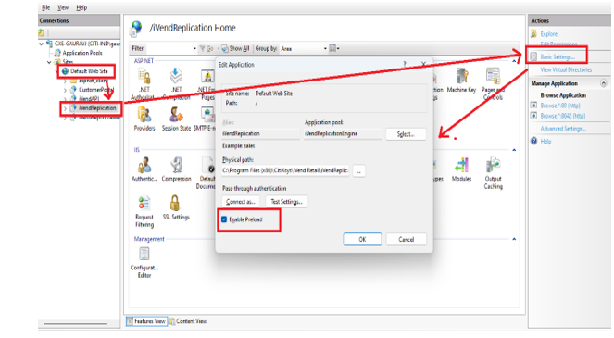Open the SSL Settings lock icon

click(175, 204)
